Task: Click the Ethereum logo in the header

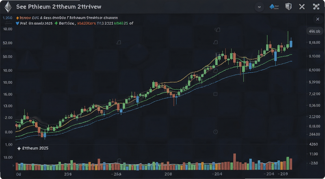Action: [x=9, y=7]
